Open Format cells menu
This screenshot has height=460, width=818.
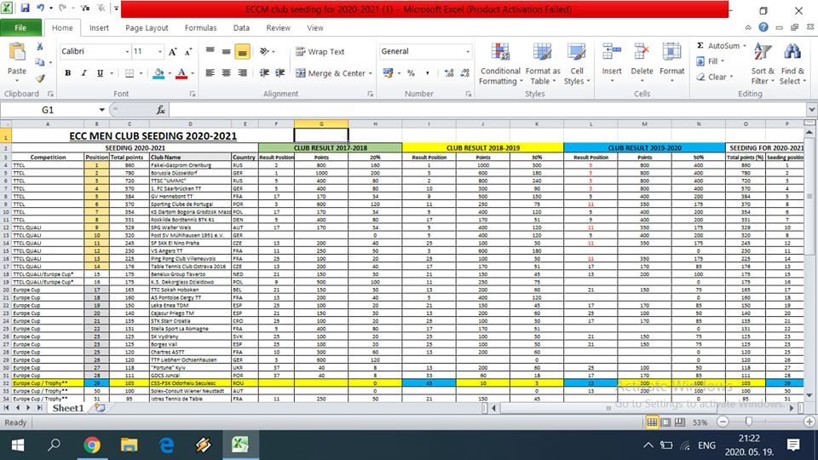click(x=672, y=62)
